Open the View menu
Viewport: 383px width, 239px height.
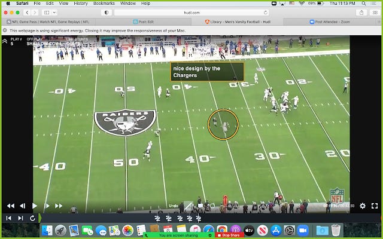click(63, 4)
